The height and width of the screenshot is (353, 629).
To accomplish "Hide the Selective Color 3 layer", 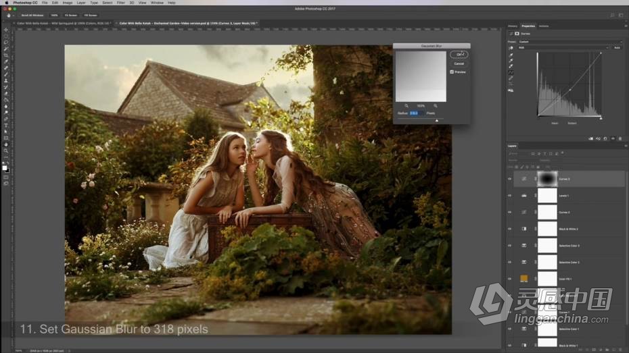I will (510, 245).
